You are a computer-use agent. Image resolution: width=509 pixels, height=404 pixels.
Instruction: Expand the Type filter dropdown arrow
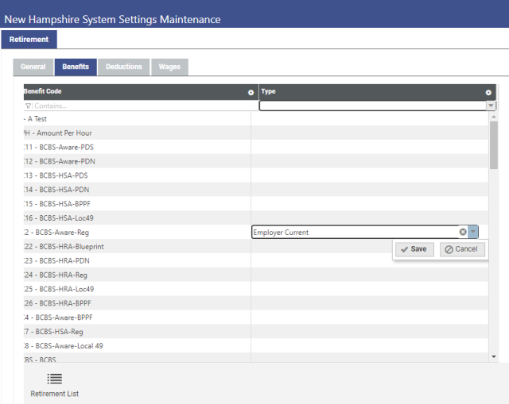click(491, 106)
